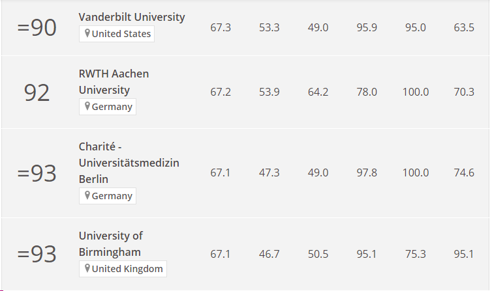Open Charité - Universitätsmedizin Berlin link
Image resolution: width=490 pixels, height=291 pixels.
(x=129, y=163)
